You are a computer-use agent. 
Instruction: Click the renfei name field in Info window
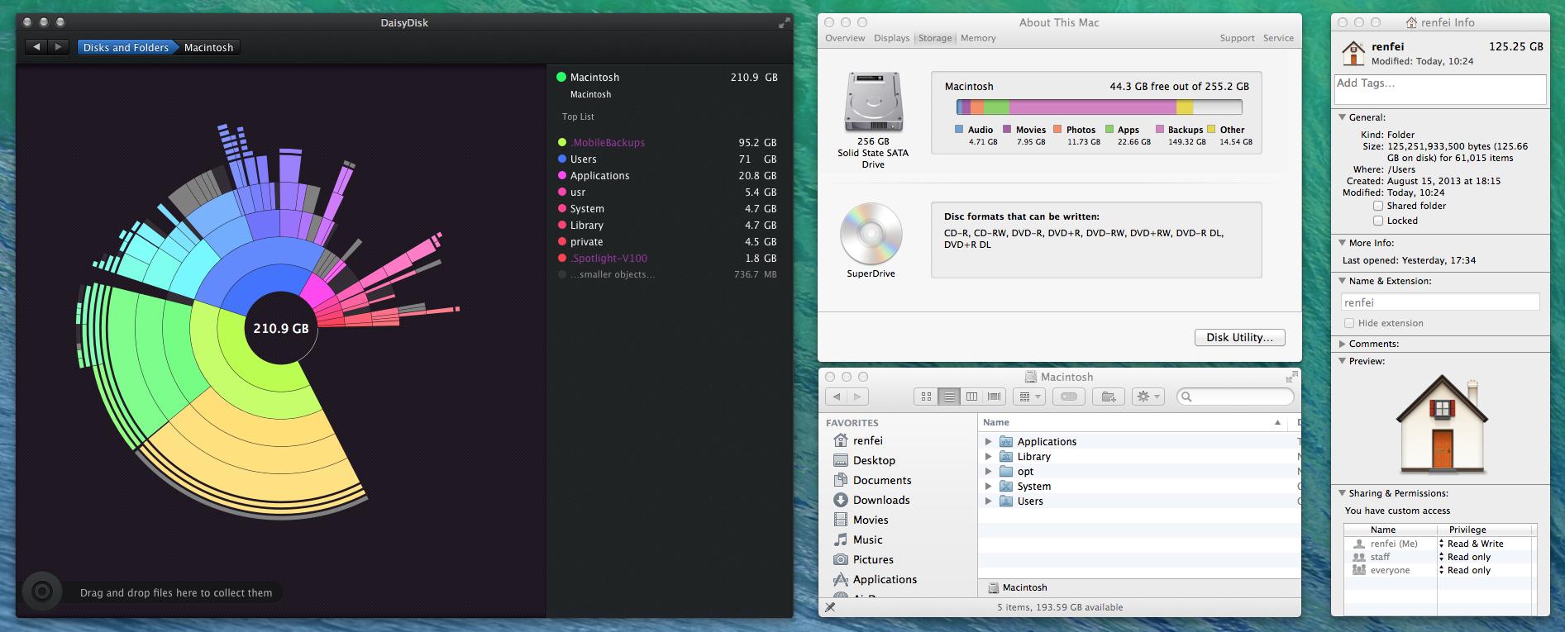tap(1440, 302)
